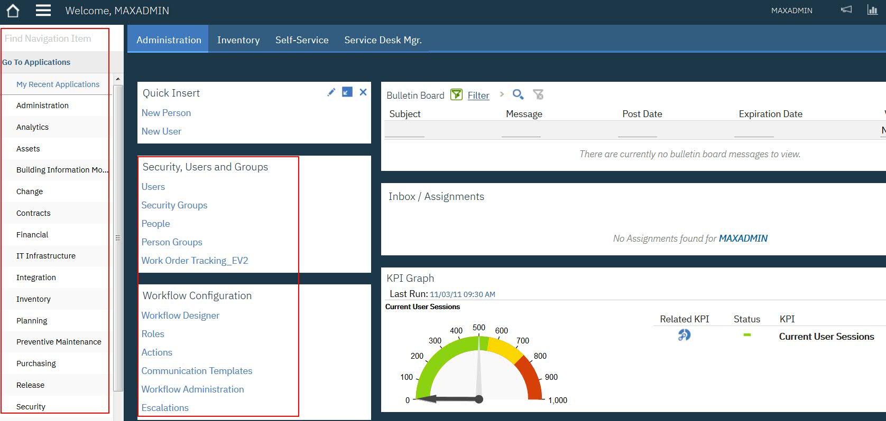Open the Financial module
Image resolution: width=886 pixels, height=421 pixels.
[32, 235]
